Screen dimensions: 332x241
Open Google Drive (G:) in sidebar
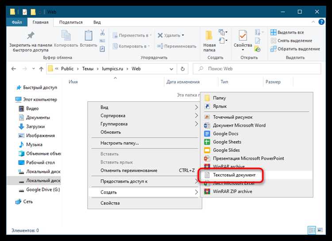point(41,190)
